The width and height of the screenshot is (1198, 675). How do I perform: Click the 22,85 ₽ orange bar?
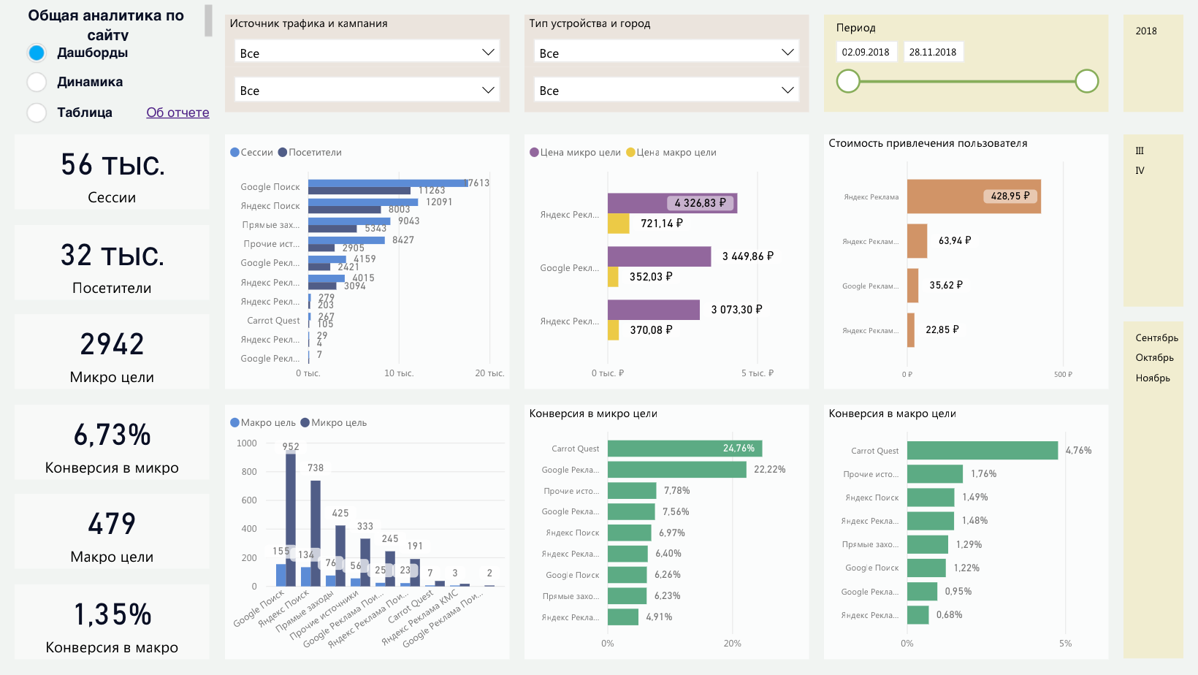(910, 330)
